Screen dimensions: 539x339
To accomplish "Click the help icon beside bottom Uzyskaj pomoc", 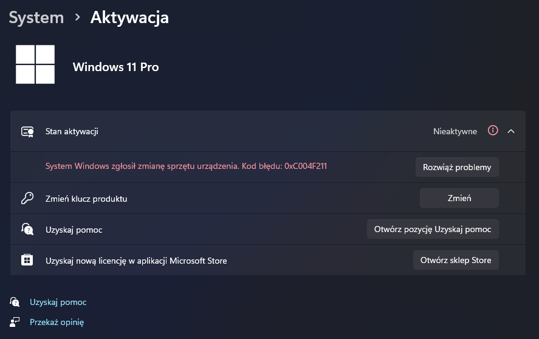I will [x=15, y=302].
